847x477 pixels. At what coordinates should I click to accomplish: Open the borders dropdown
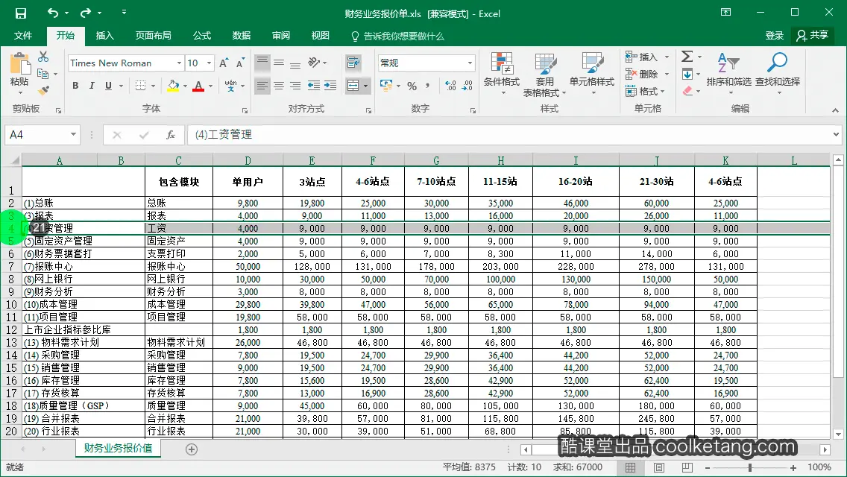(154, 86)
